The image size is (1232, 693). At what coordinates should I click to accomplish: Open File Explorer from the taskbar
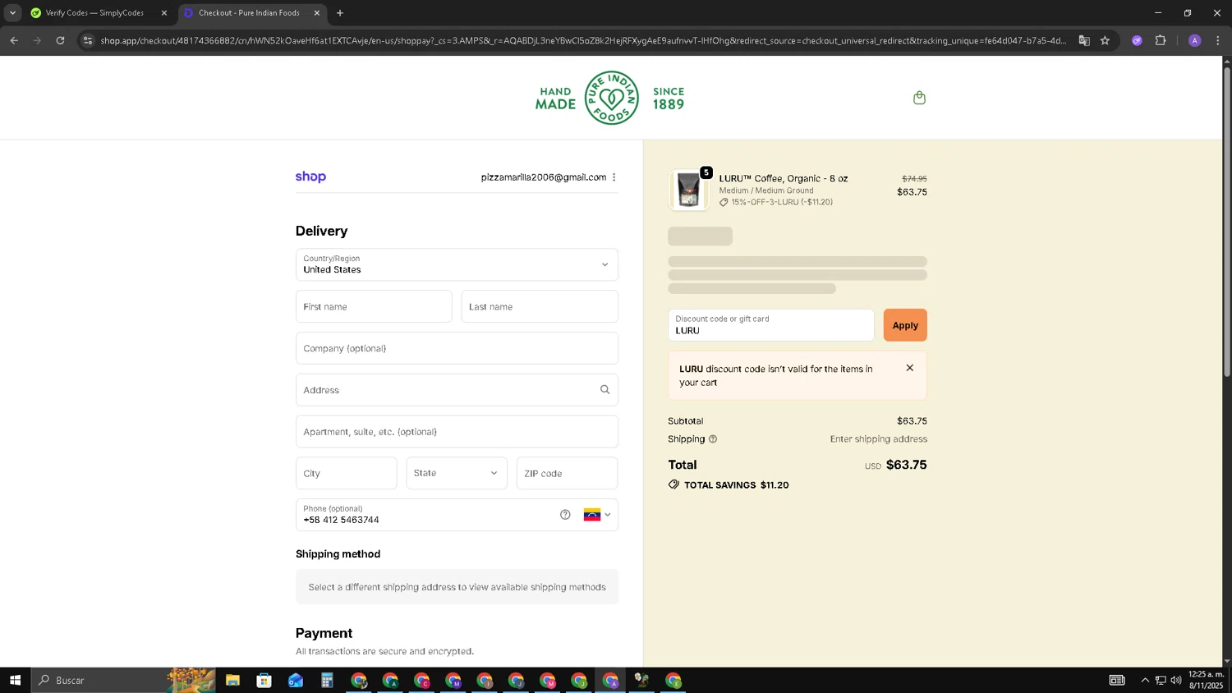click(232, 680)
